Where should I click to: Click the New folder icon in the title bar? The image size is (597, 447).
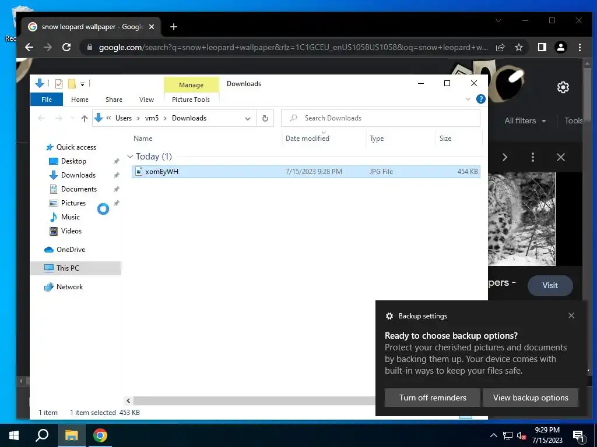pos(72,84)
